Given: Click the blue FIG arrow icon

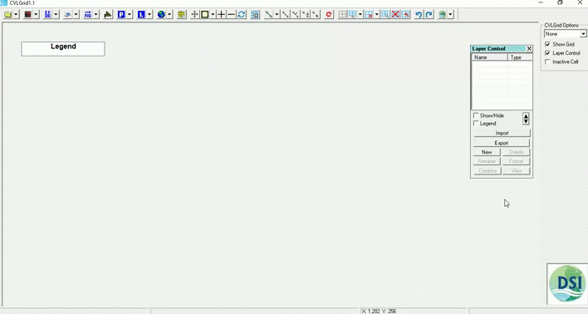Looking at the screenshot, I should [88, 15].
